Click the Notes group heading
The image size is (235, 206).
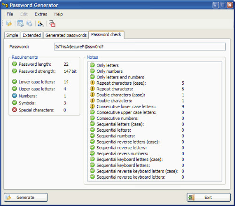93,57
